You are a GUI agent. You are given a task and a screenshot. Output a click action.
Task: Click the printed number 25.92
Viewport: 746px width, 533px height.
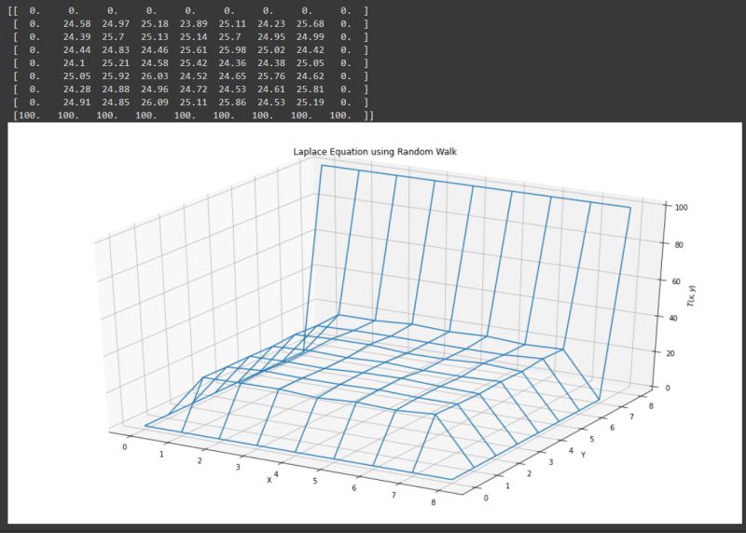click(116, 76)
